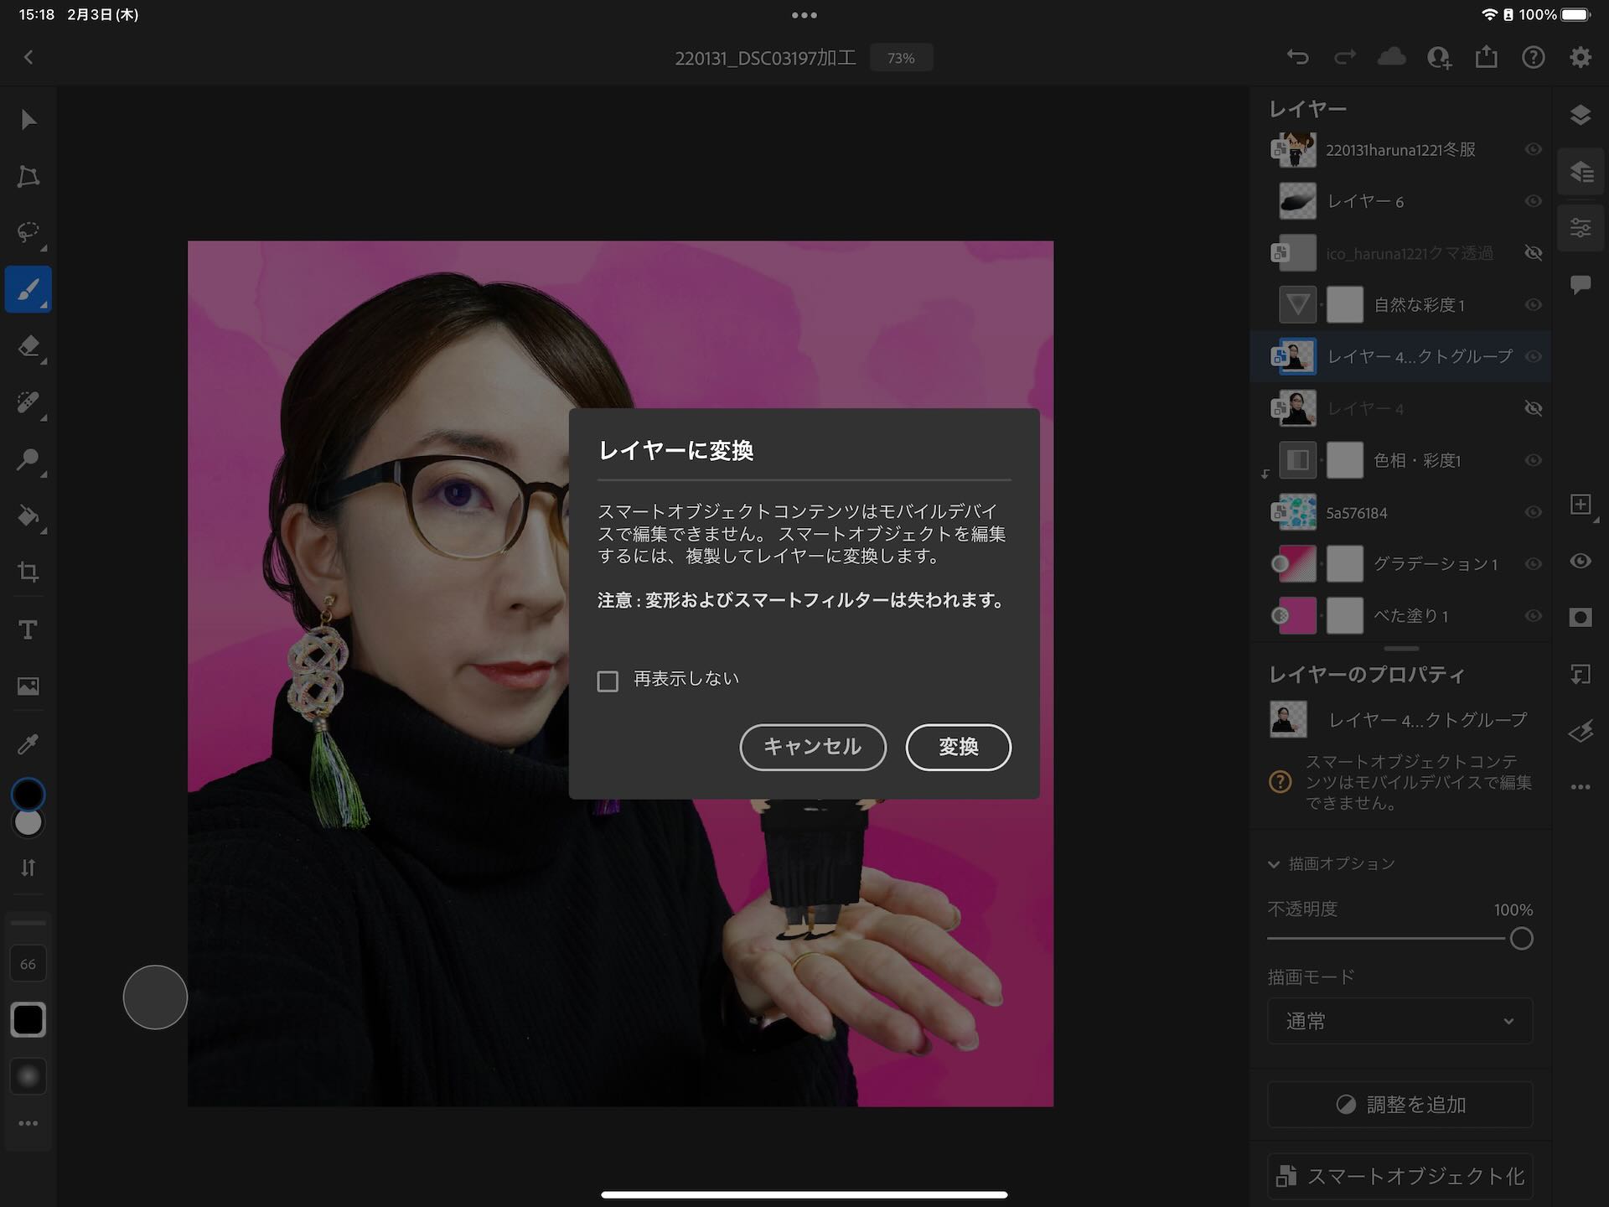1609x1207 pixels.
Task: Open the 73% zoom level menu
Action: (901, 58)
